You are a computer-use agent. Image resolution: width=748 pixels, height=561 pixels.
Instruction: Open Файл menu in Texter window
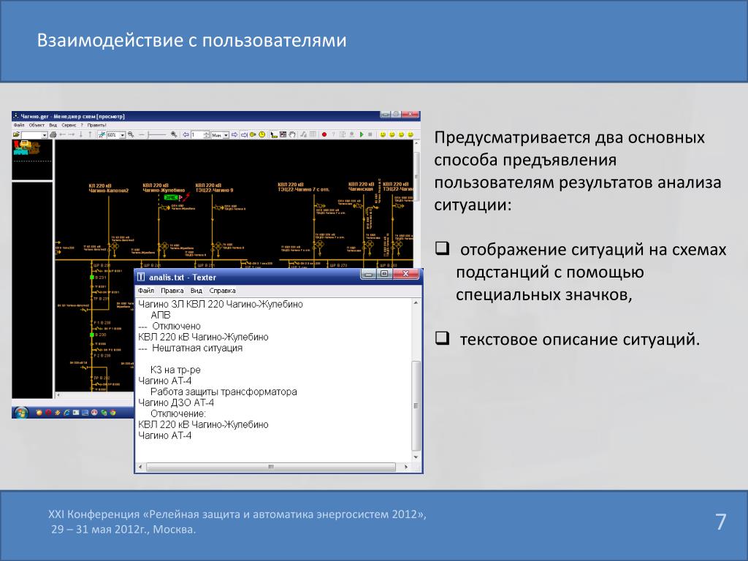point(146,291)
